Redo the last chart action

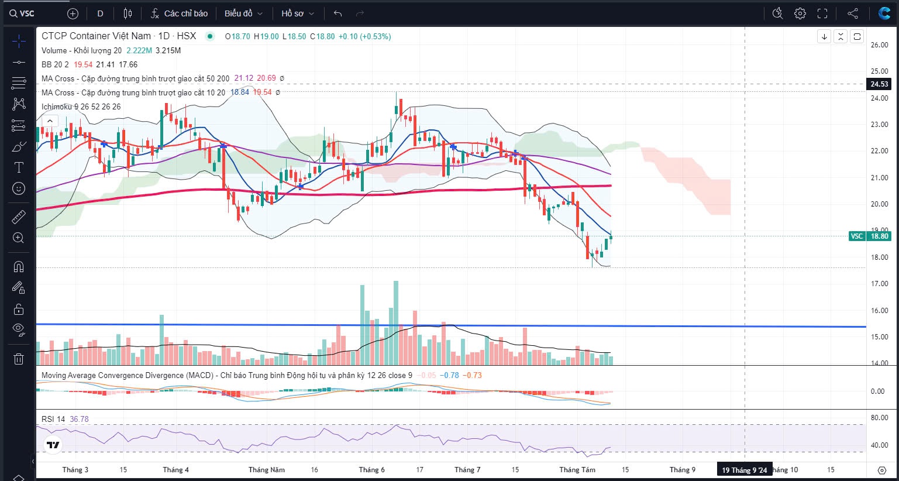(360, 13)
